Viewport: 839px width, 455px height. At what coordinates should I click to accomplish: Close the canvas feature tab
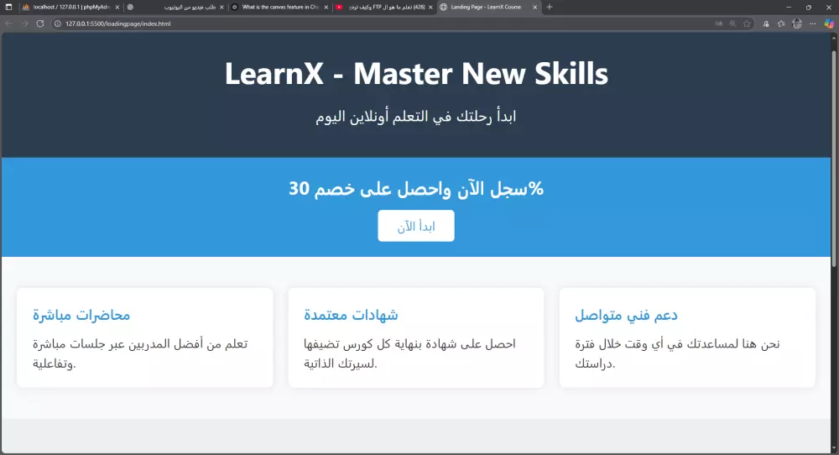(x=326, y=8)
